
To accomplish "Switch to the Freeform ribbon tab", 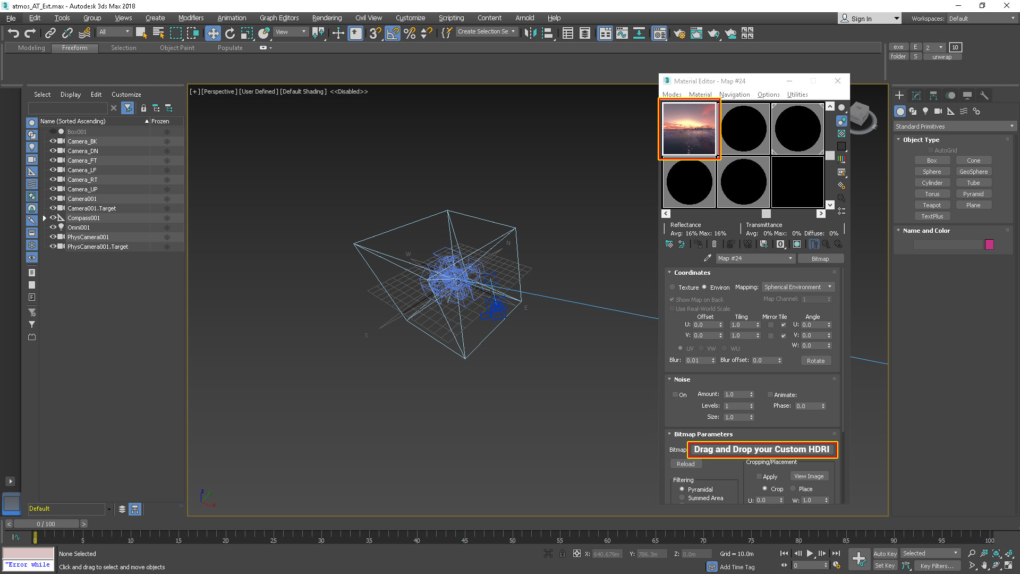I will coord(74,48).
